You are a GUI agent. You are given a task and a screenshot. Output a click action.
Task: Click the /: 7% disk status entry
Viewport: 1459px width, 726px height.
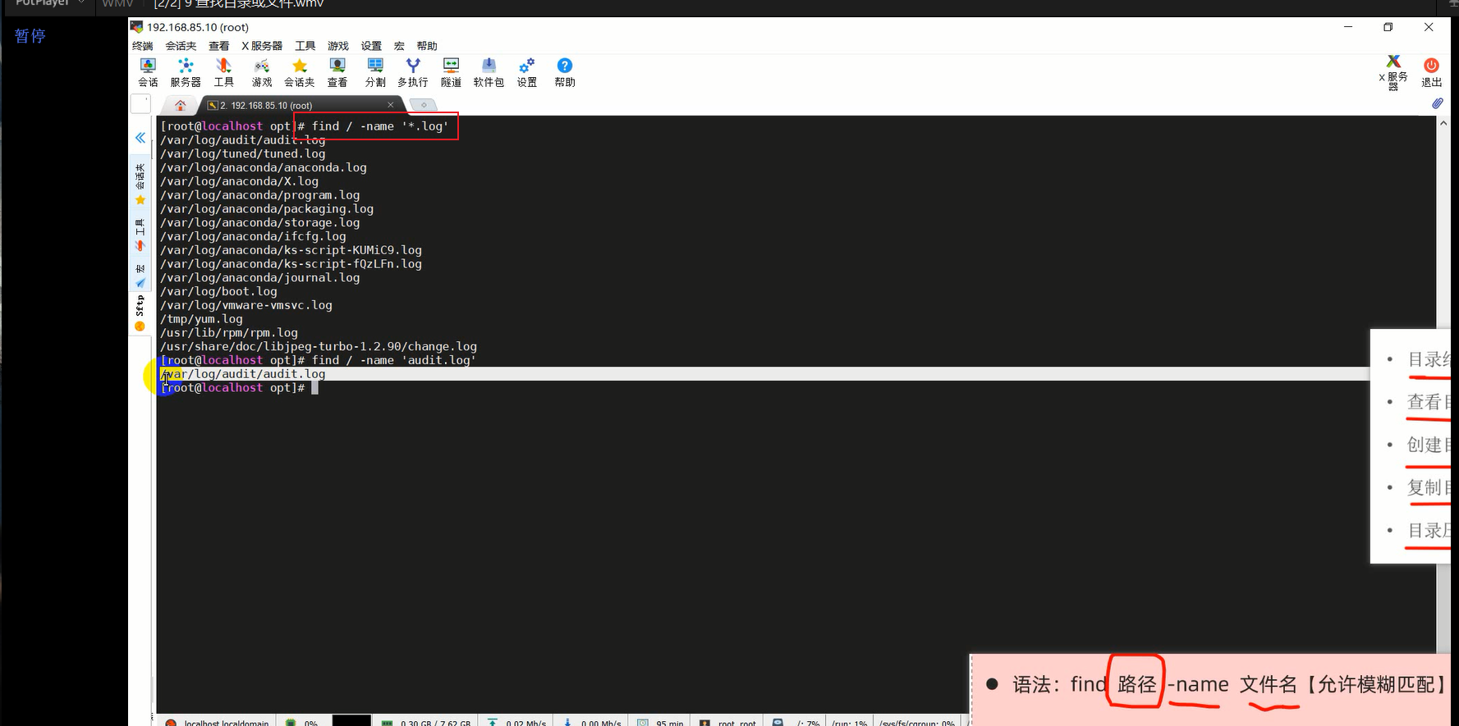click(x=797, y=723)
